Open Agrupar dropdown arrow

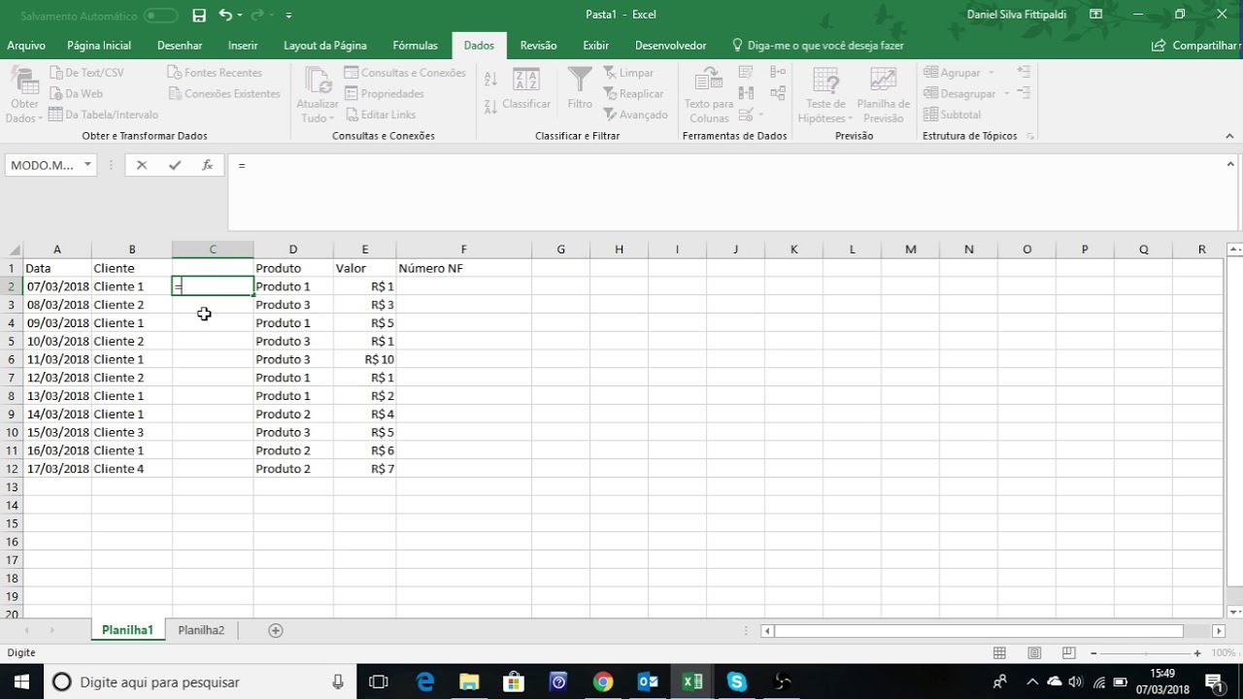click(991, 73)
